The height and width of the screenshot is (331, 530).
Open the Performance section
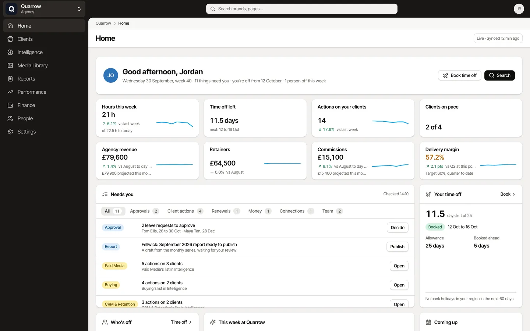44,92
